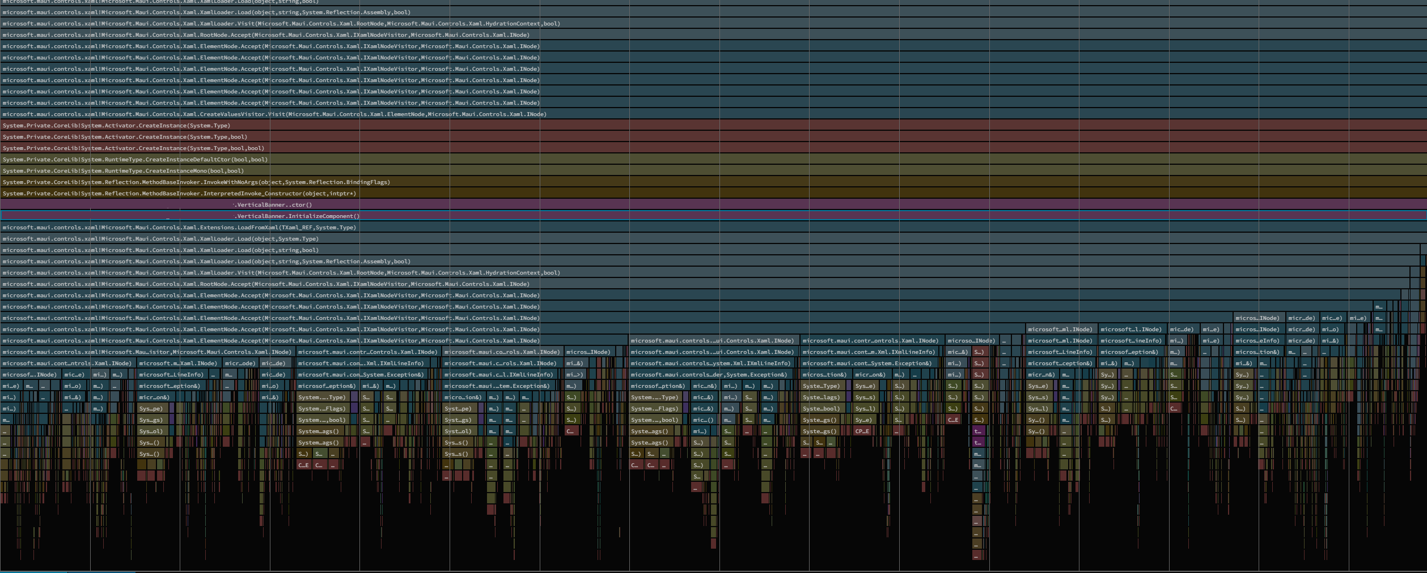
Task: Click the 'microsoft.maui.con….Xml.IXmlLineInfo)' frame
Action: coord(363,363)
